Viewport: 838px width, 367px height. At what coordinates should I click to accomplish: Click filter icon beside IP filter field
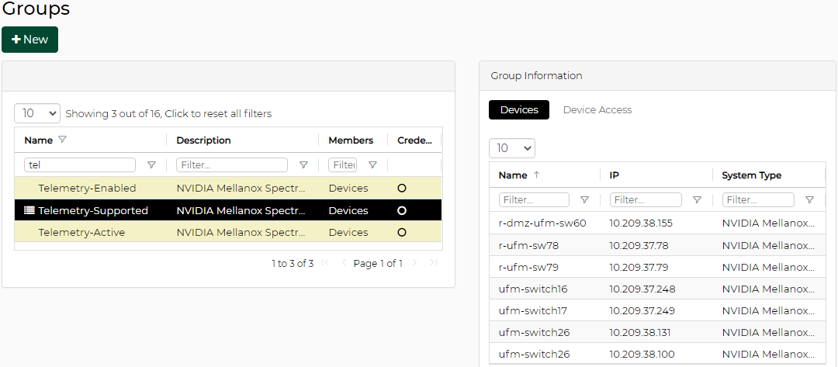point(697,200)
